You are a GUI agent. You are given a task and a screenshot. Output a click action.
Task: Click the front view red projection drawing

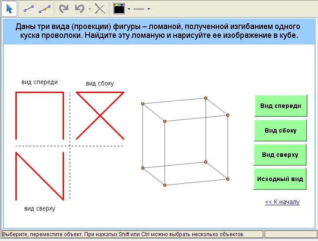click(40, 115)
